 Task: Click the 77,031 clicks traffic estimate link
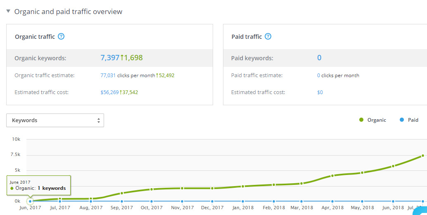[x=108, y=76]
